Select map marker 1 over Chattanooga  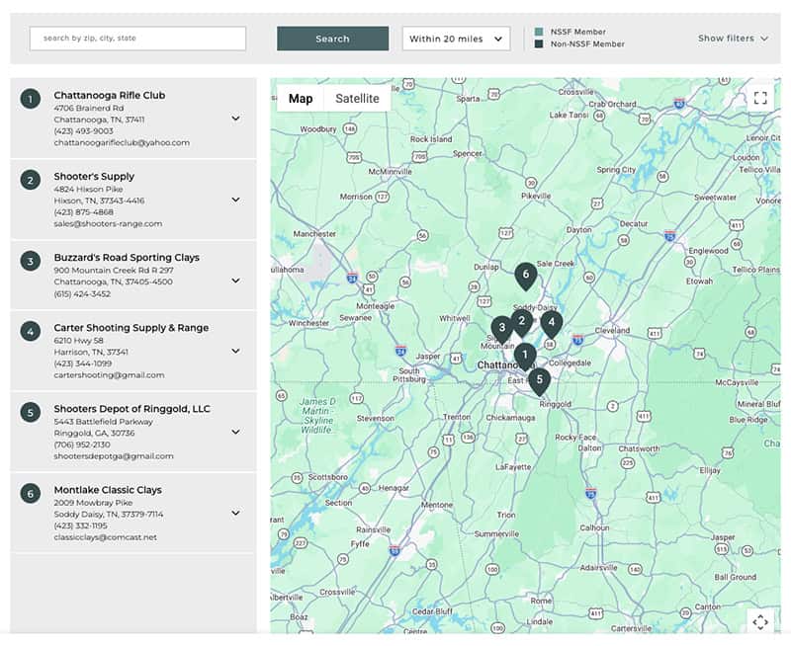(525, 355)
